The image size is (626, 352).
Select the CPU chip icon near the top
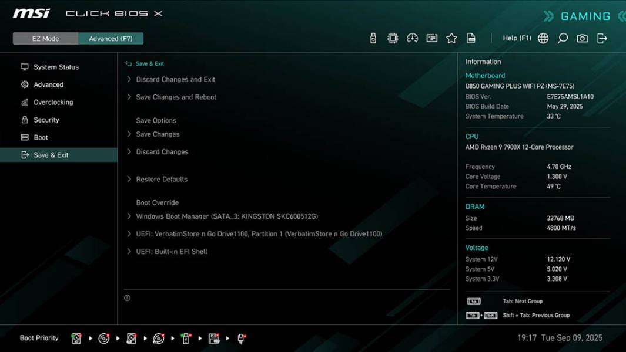[393, 38]
